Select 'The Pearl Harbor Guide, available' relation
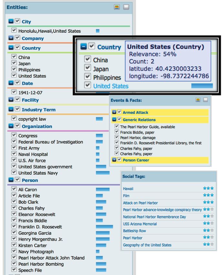The image size is (223, 275). 147,127
